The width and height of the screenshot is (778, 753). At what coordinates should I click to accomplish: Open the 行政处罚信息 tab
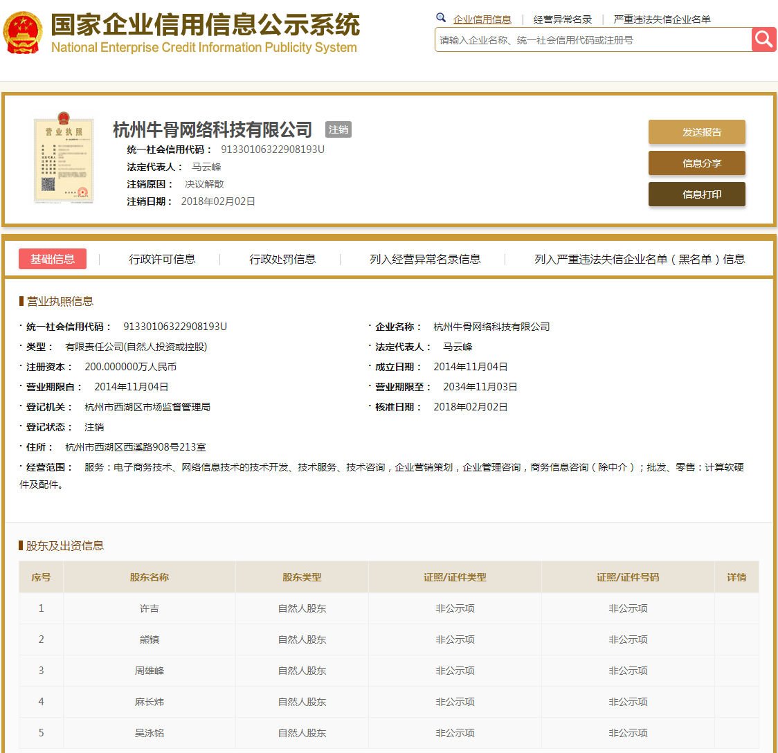point(282,259)
